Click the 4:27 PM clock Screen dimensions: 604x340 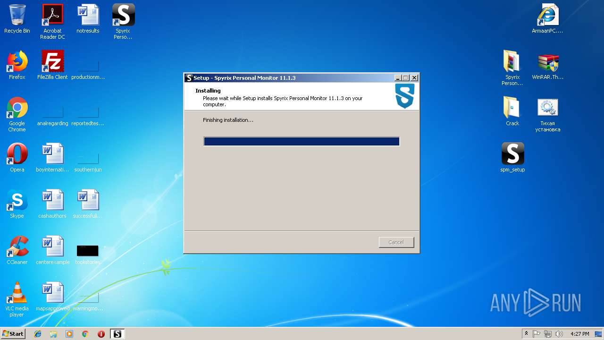coord(580,334)
